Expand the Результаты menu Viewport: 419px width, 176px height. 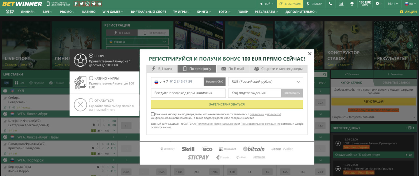[266, 12]
